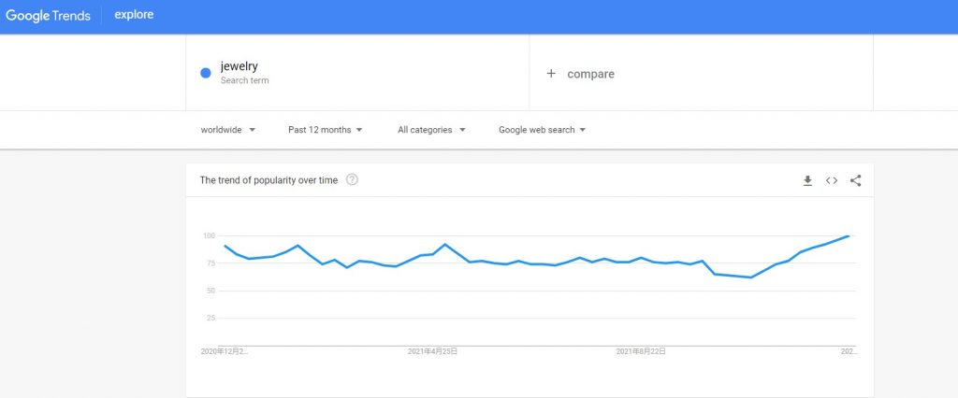The width and height of the screenshot is (958, 398).
Task: Open the help question mark icon
Action: [x=352, y=179]
